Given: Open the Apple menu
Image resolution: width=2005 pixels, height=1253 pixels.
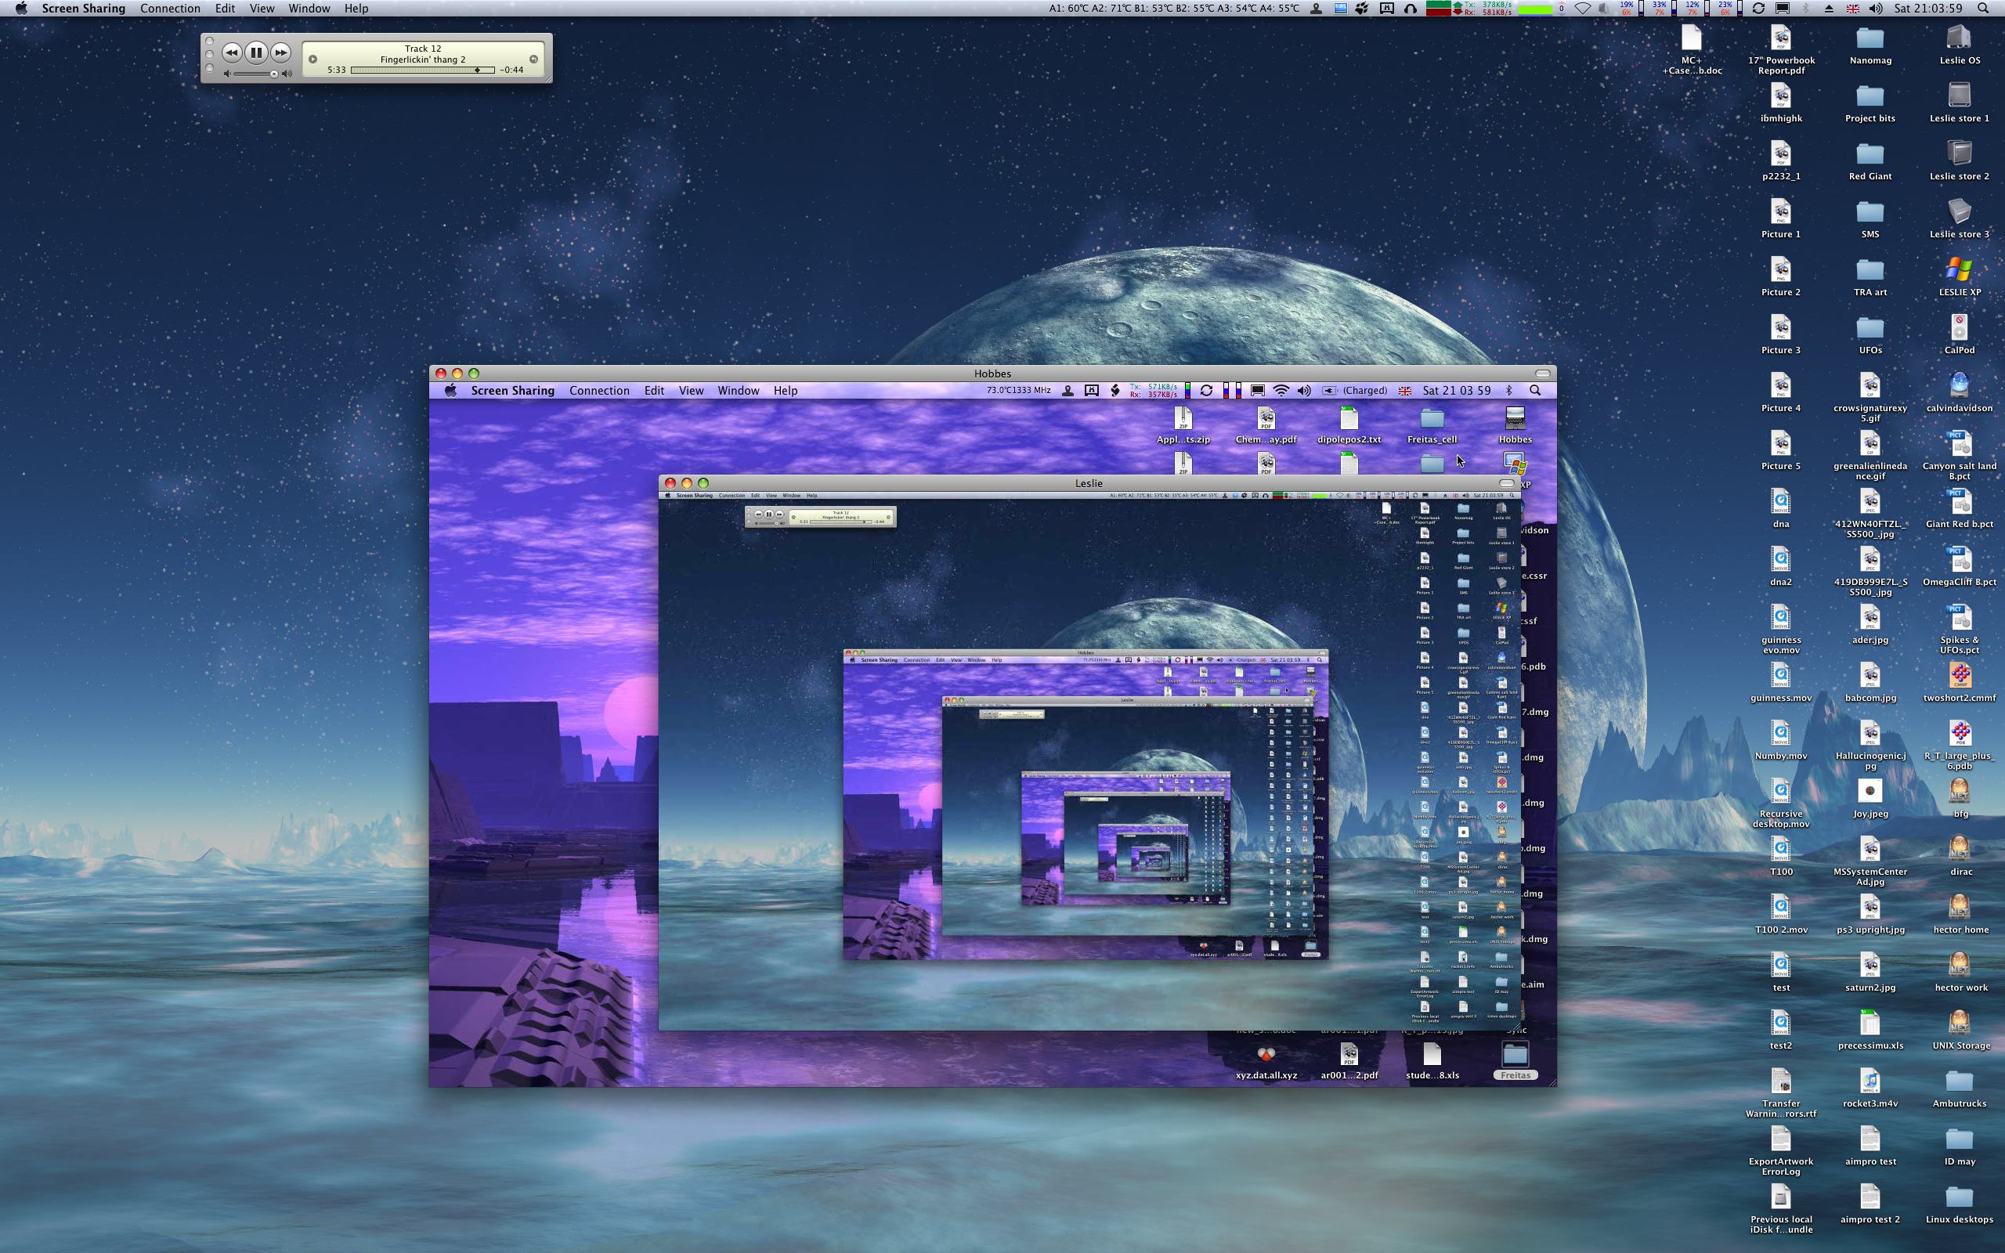Looking at the screenshot, I should click(22, 9).
